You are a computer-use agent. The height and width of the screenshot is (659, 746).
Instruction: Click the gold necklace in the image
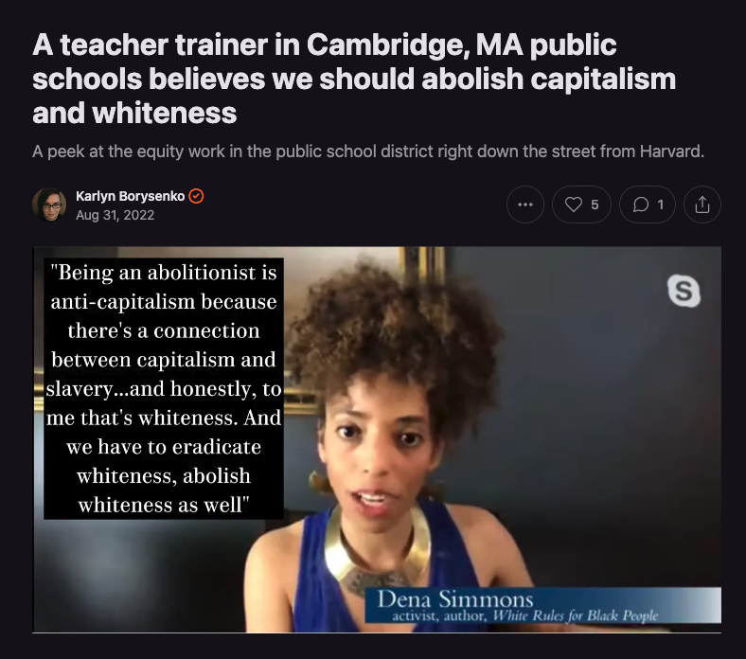coord(378,547)
